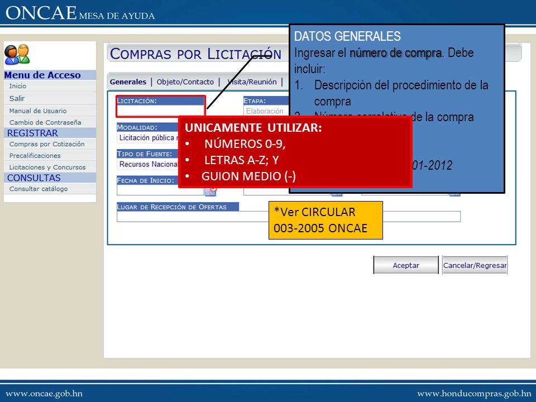This screenshot has width=536, height=402.
Task: Click the ONCAE Mesa de Ayuda header title
Action: 80,13
